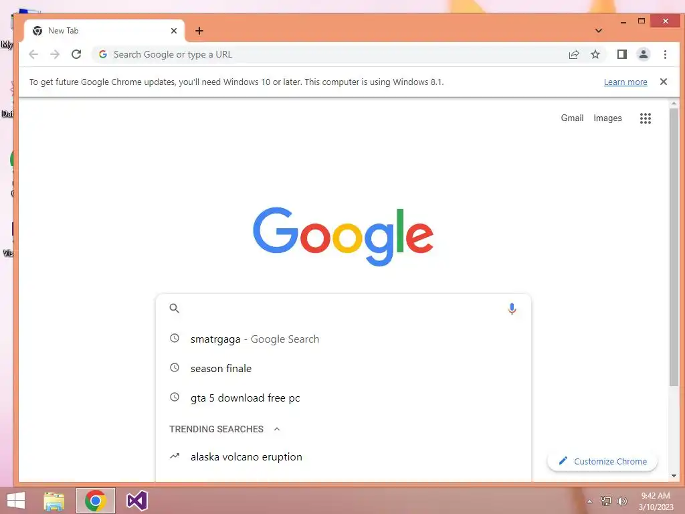Click the network icon in system tray
The image size is (685, 514).
[x=605, y=501]
